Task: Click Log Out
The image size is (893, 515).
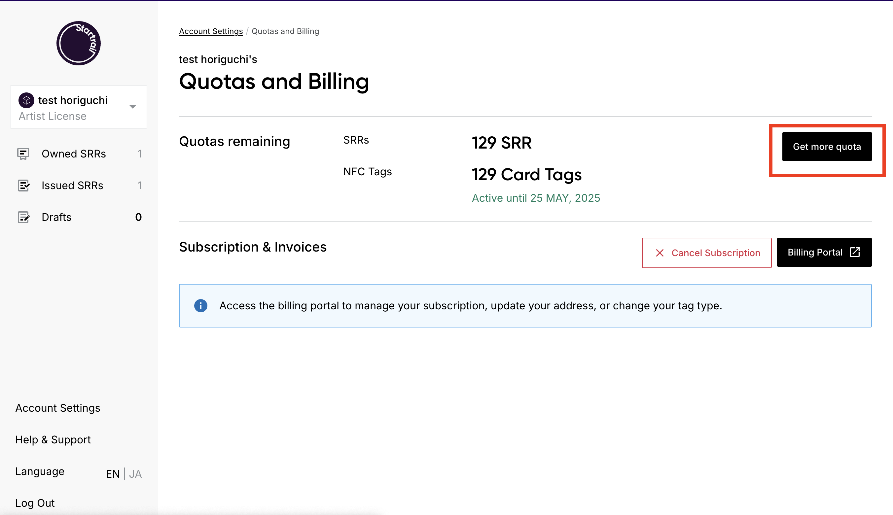Action: [x=35, y=503]
